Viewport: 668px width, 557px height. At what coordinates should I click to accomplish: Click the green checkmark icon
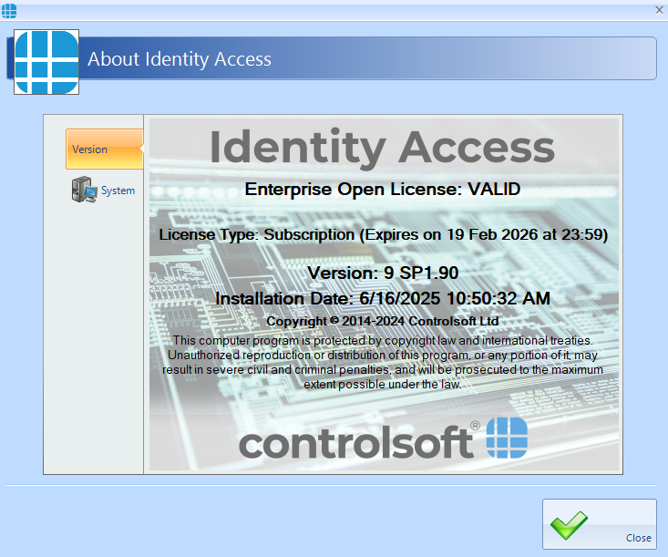coord(569,525)
